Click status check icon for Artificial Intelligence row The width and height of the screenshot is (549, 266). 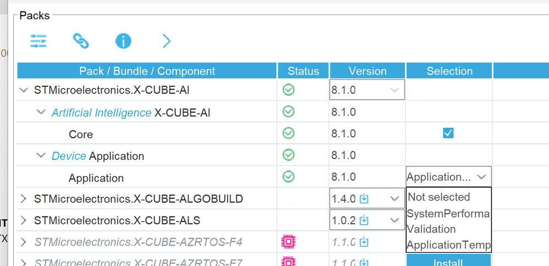(289, 112)
